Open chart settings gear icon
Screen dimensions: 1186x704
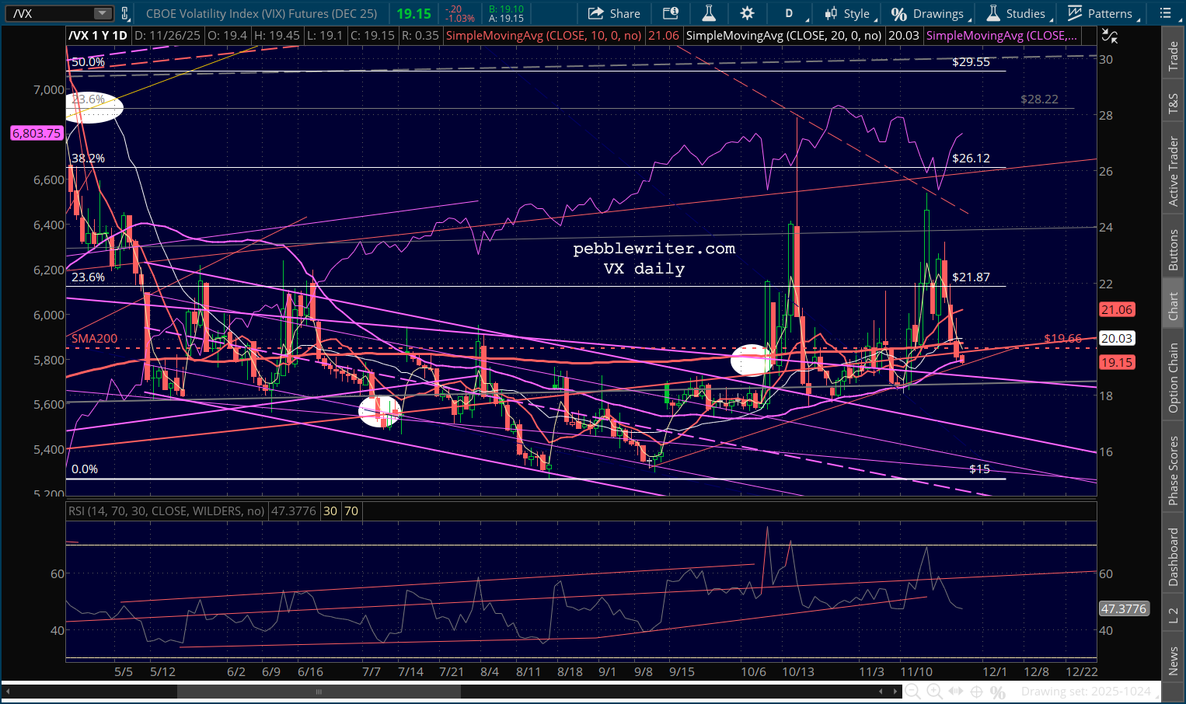click(747, 13)
